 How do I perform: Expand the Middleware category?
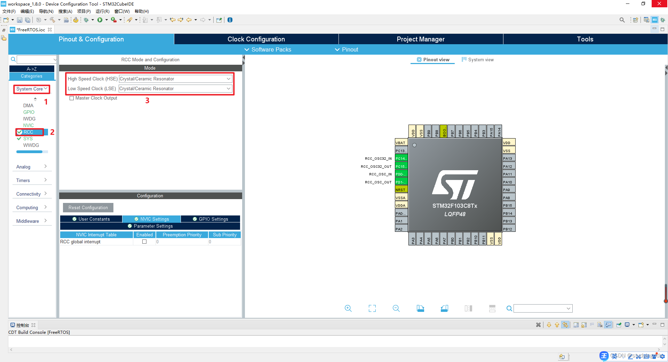pos(32,221)
